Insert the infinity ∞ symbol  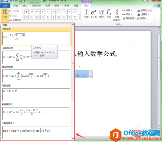[32, 12]
